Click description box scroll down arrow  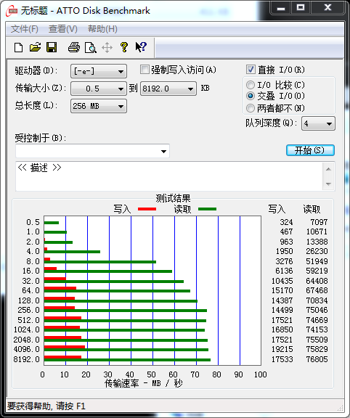pyautogui.click(x=328, y=184)
